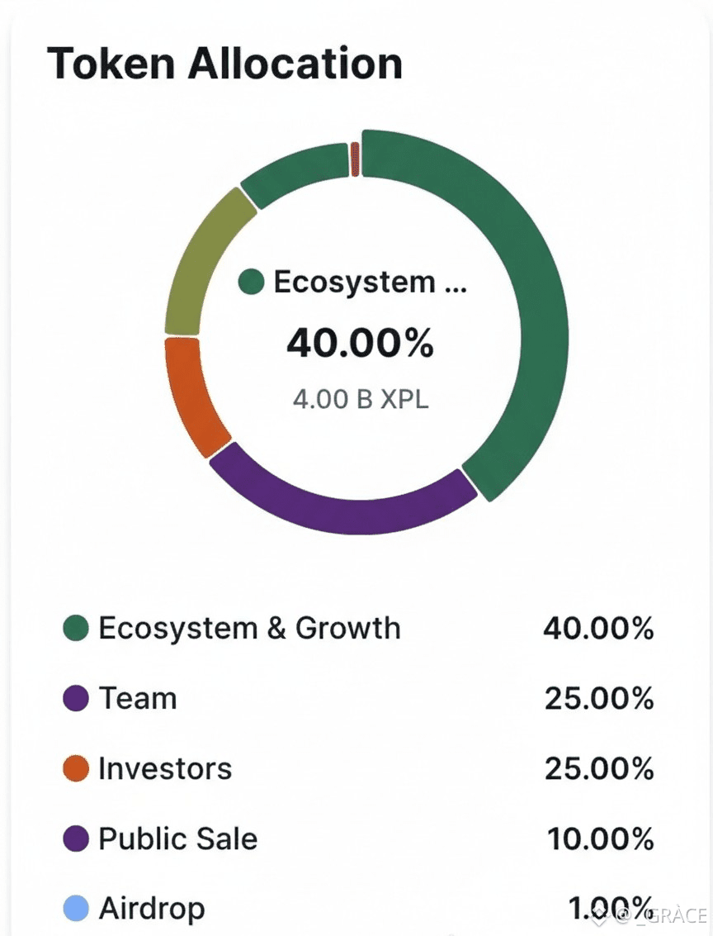
Task: Click the orange dot beside Investors legend
Action: pos(76,769)
